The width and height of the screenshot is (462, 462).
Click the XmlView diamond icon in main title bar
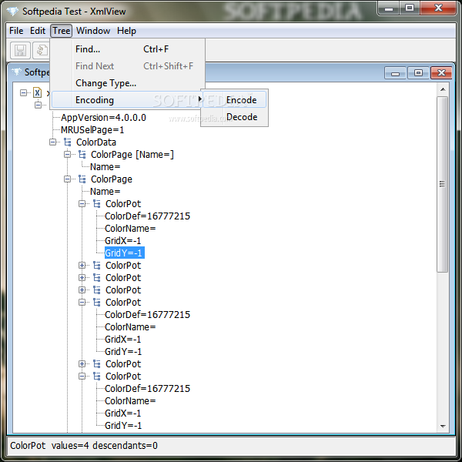point(12,12)
